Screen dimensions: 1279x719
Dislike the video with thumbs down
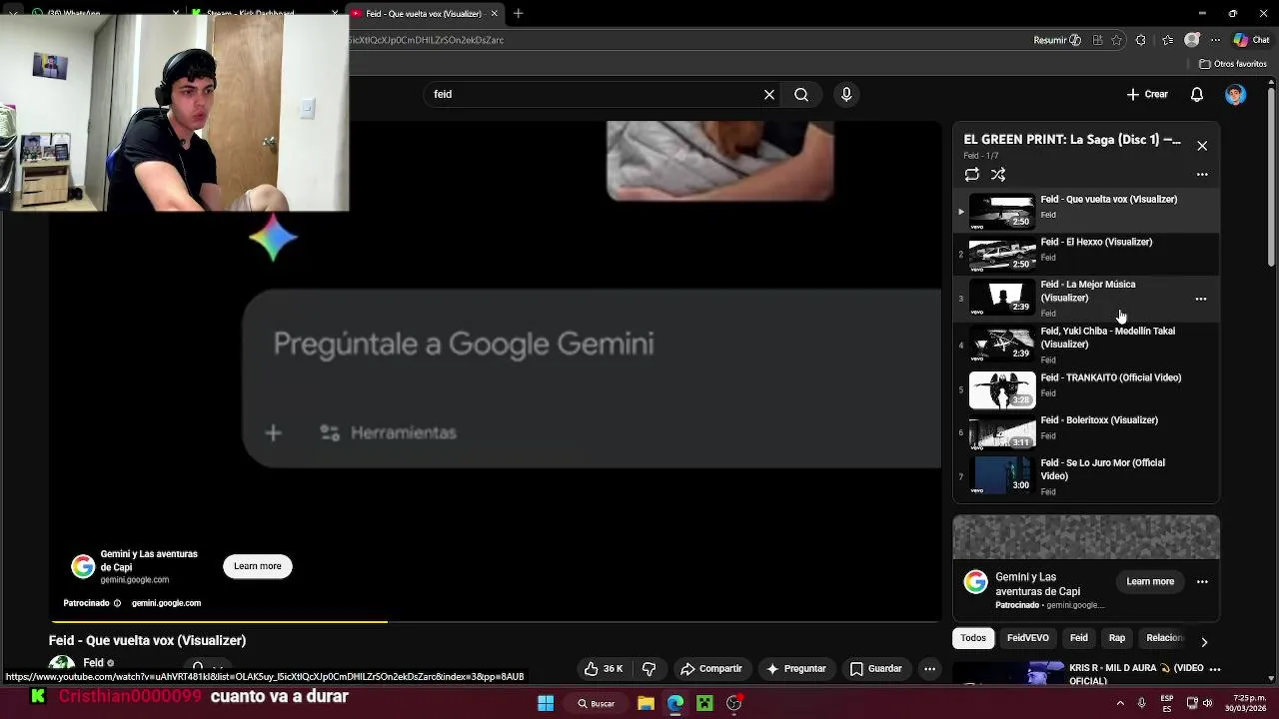pos(648,668)
